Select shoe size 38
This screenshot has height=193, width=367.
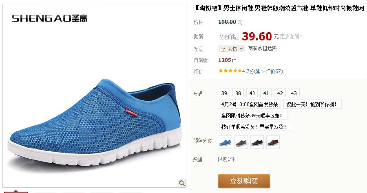[x=238, y=93]
